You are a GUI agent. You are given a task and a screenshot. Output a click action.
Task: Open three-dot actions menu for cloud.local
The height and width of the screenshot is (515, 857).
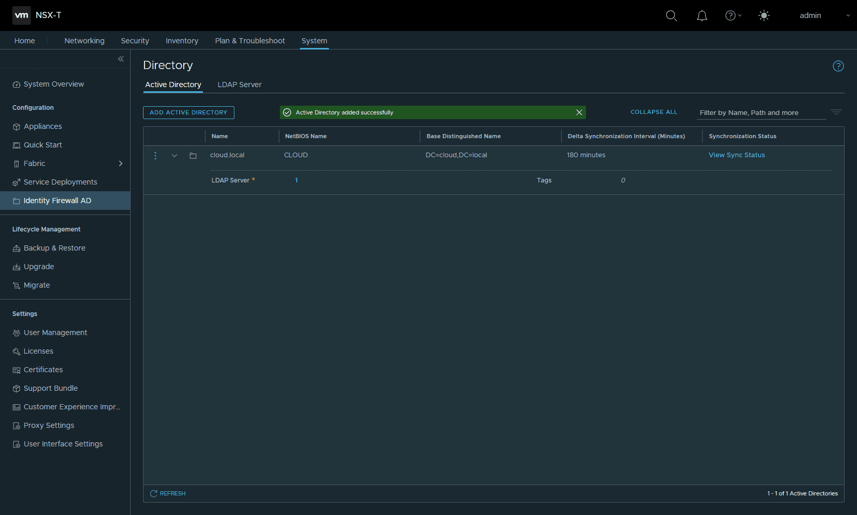155,155
